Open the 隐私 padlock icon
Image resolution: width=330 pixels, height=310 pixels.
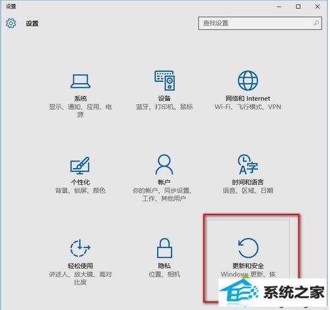tap(164, 248)
